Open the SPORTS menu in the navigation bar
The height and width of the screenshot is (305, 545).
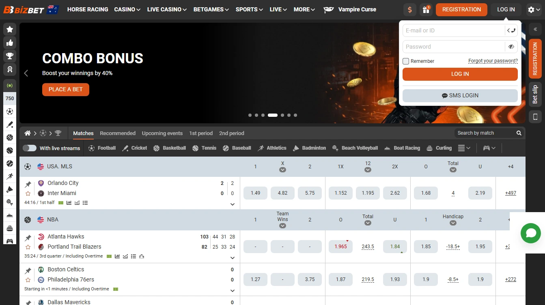246,9
